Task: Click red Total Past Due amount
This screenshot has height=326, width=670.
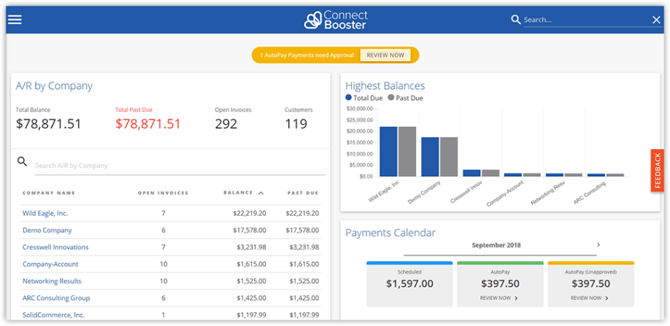Action: pyautogui.click(x=148, y=124)
